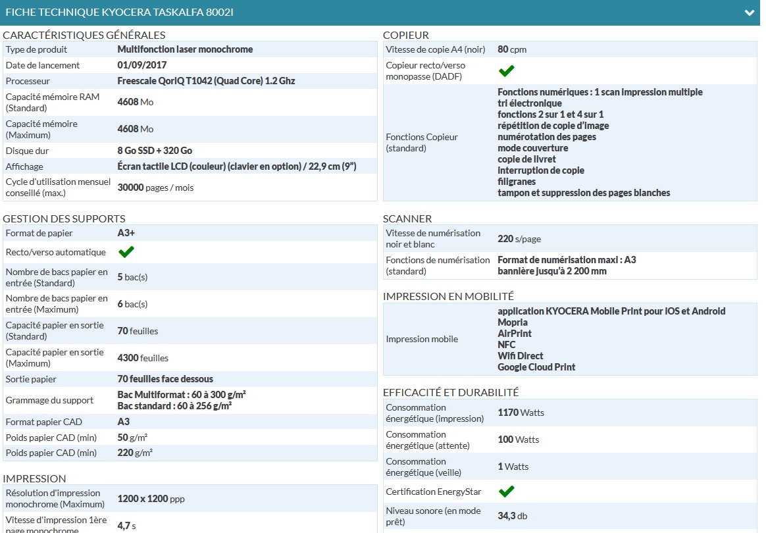Click the A3 value for Format papier CAD

point(124,422)
